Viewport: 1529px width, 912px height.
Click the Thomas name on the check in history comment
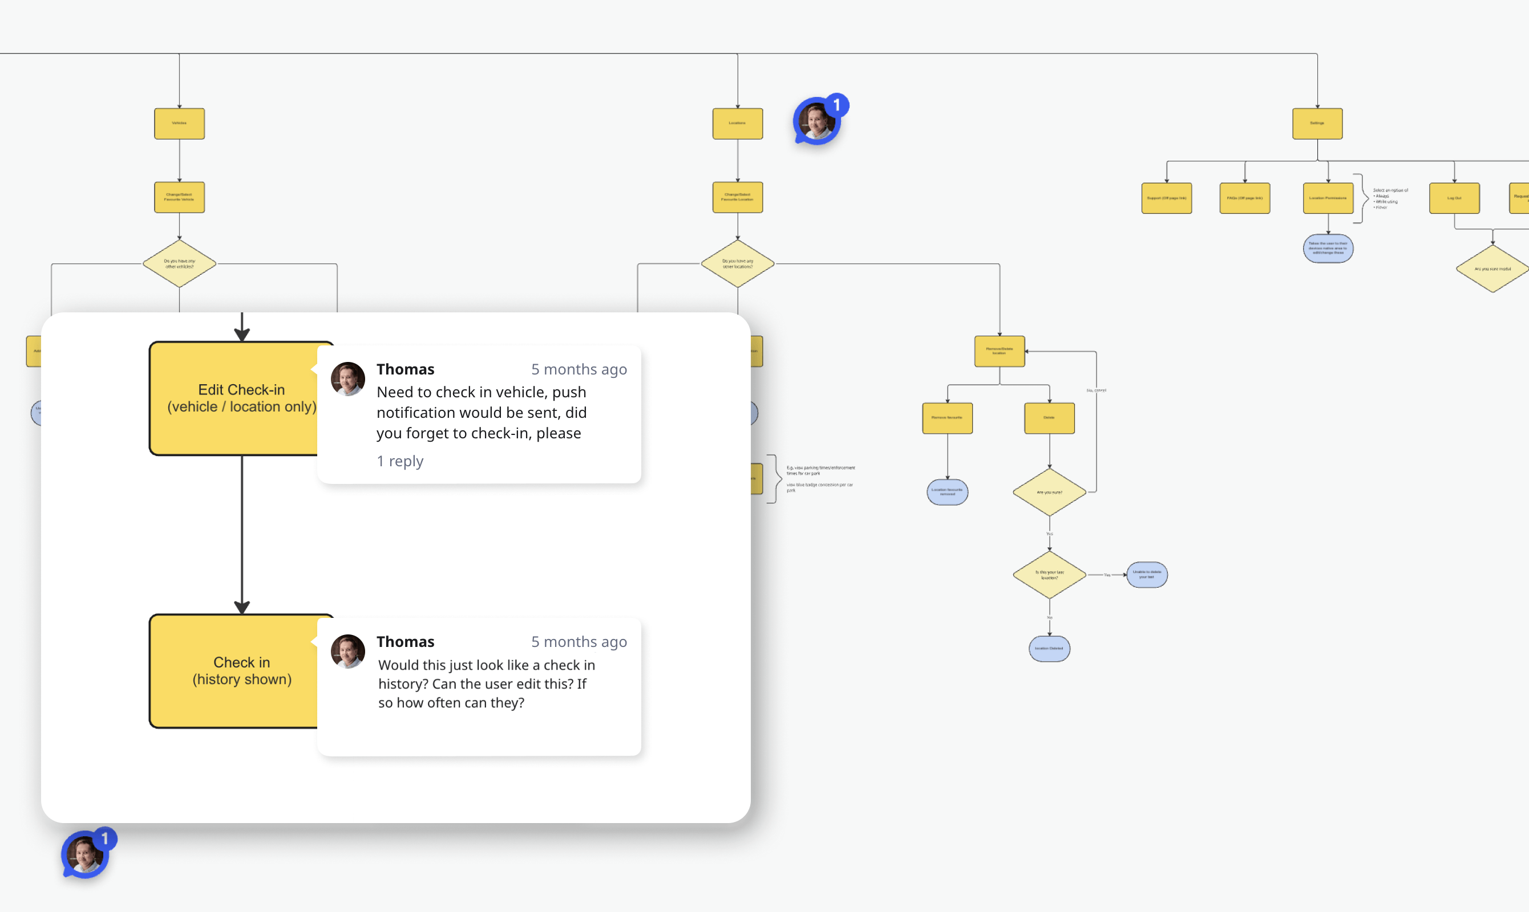point(405,642)
